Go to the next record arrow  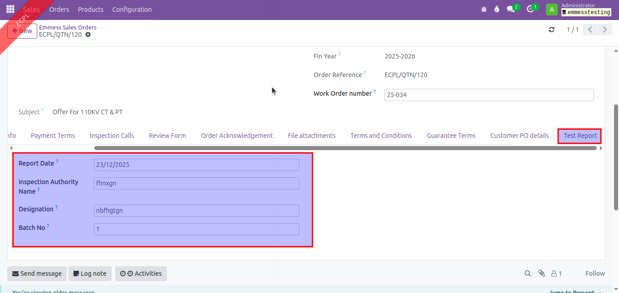pyautogui.click(x=604, y=29)
